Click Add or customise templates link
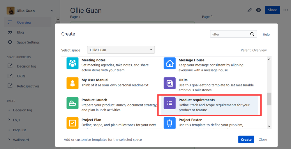Image resolution: width=291 pixels, height=149 pixels. [x=103, y=140]
